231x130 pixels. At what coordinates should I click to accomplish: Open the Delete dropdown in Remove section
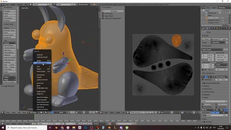pyautogui.click(x=10, y=77)
